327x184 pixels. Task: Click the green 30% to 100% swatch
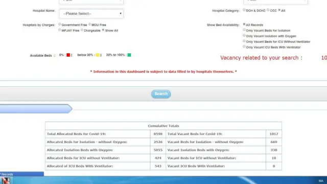coord(129,55)
